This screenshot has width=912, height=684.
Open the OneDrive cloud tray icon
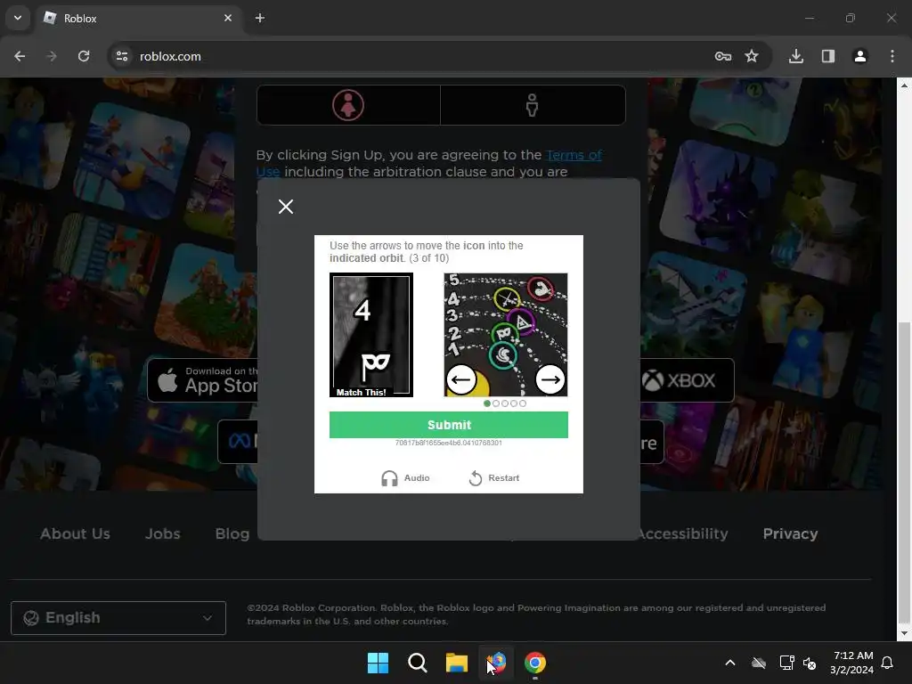click(x=759, y=663)
